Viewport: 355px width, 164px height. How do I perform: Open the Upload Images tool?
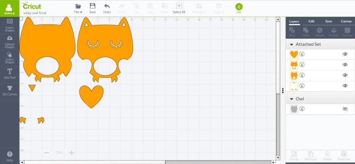click(9, 42)
